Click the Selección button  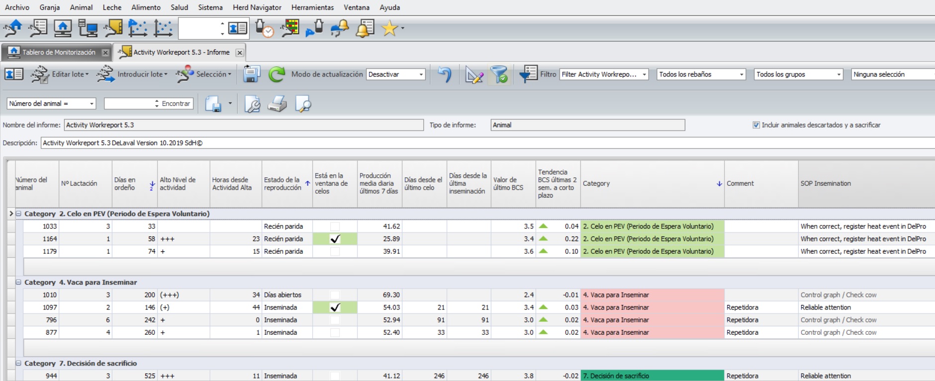(203, 75)
